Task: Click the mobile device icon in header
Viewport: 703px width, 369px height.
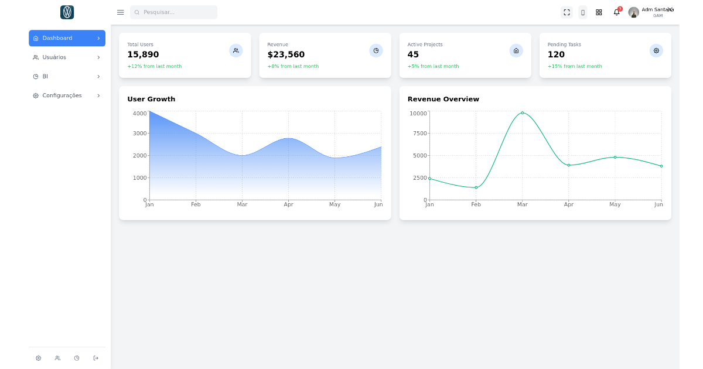Action: point(582,12)
